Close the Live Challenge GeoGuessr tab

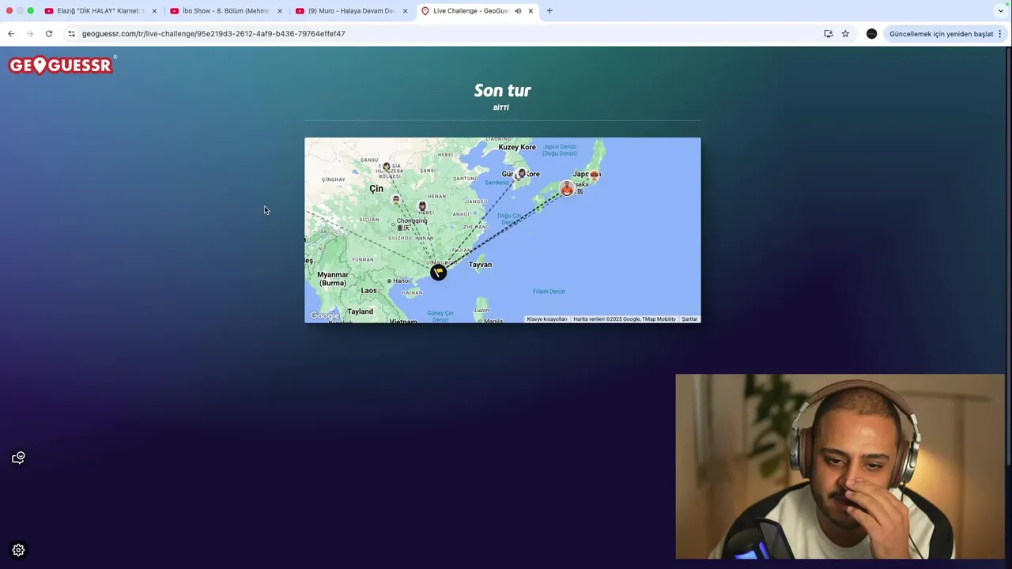coord(531,11)
